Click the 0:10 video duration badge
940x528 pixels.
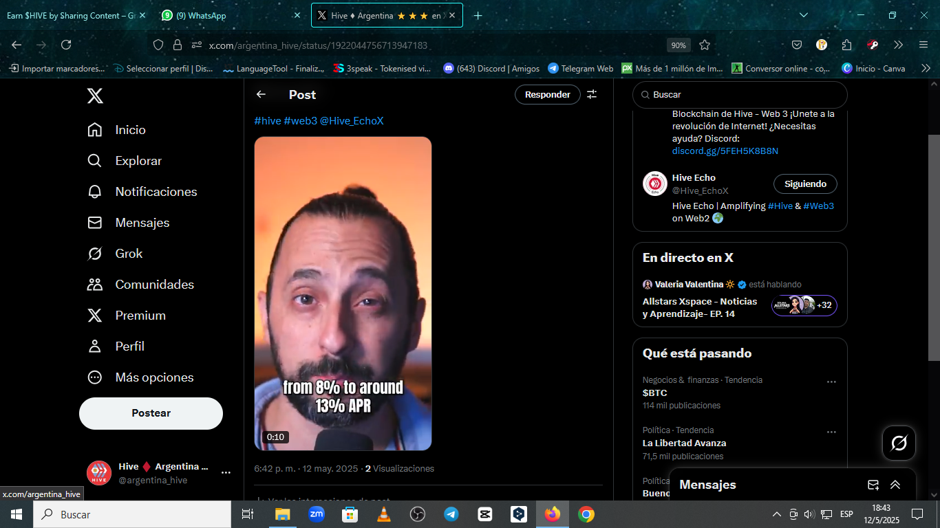click(x=275, y=437)
